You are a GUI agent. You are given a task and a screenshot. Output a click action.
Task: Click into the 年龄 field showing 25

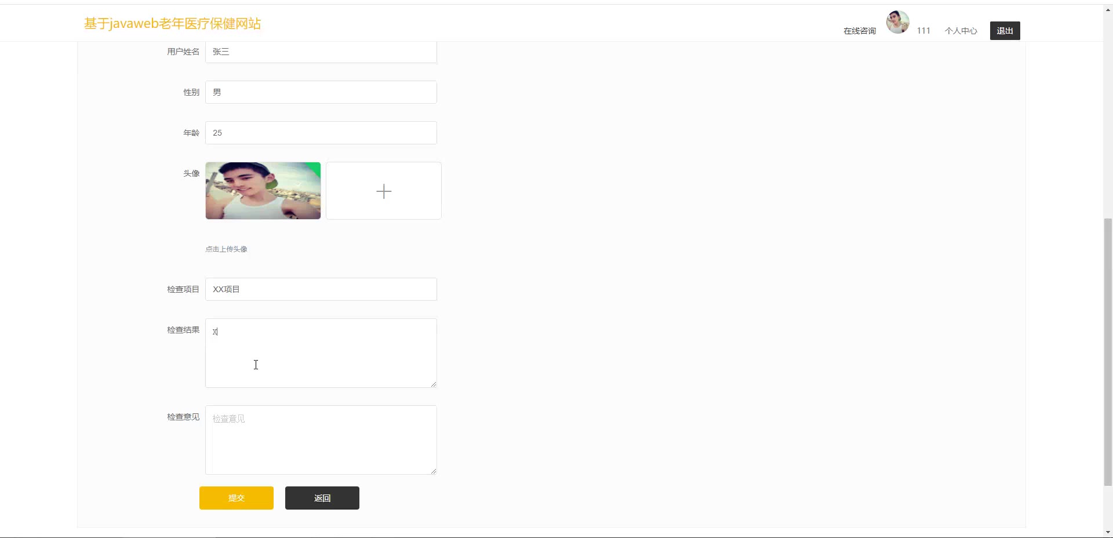[x=321, y=133]
